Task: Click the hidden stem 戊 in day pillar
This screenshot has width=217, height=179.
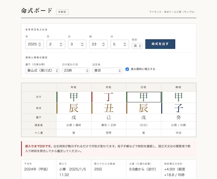Action: 143,117
